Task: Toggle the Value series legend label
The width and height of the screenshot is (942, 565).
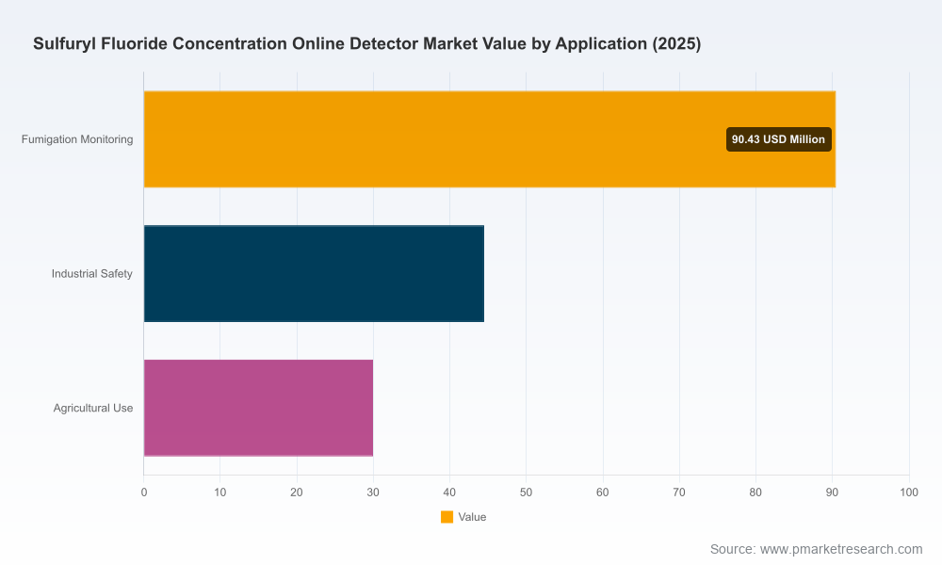Action: pos(472,517)
